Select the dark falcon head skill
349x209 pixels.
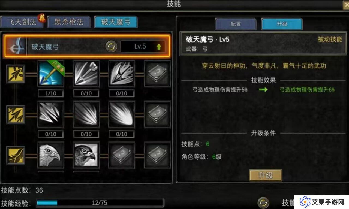(86, 155)
